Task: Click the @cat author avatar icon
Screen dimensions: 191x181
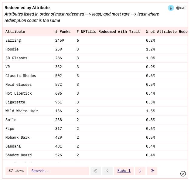Action: pos(171,8)
